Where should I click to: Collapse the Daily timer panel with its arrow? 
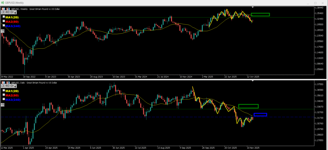pyautogui.click(x=15, y=86)
